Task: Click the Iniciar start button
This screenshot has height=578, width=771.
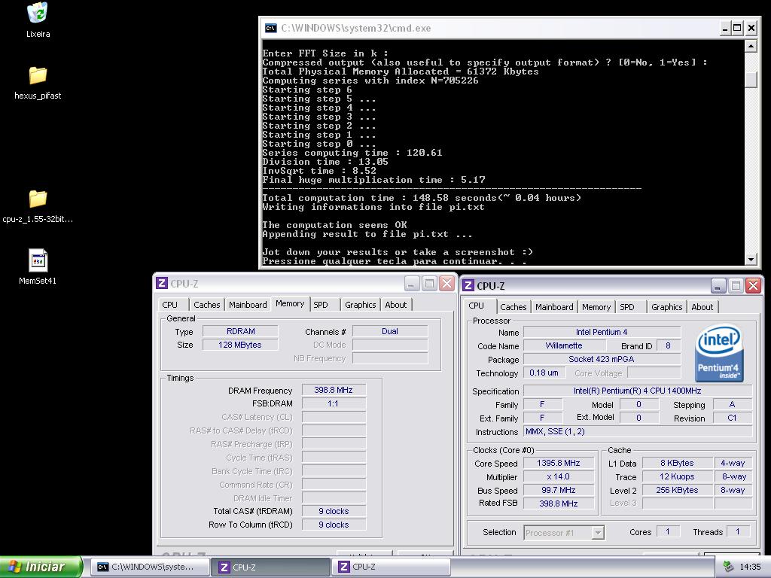Action: point(41,567)
